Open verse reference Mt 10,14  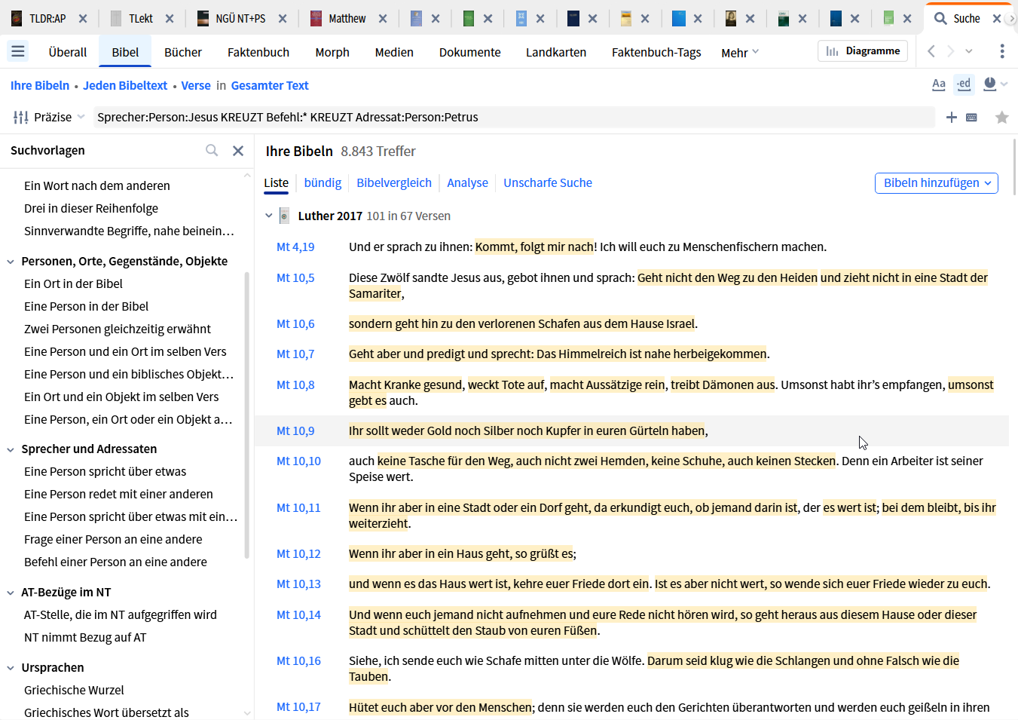point(298,614)
